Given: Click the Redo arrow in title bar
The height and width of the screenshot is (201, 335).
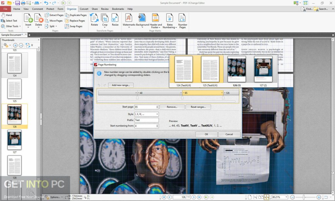Looking at the screenshot, I should point(54,3).
